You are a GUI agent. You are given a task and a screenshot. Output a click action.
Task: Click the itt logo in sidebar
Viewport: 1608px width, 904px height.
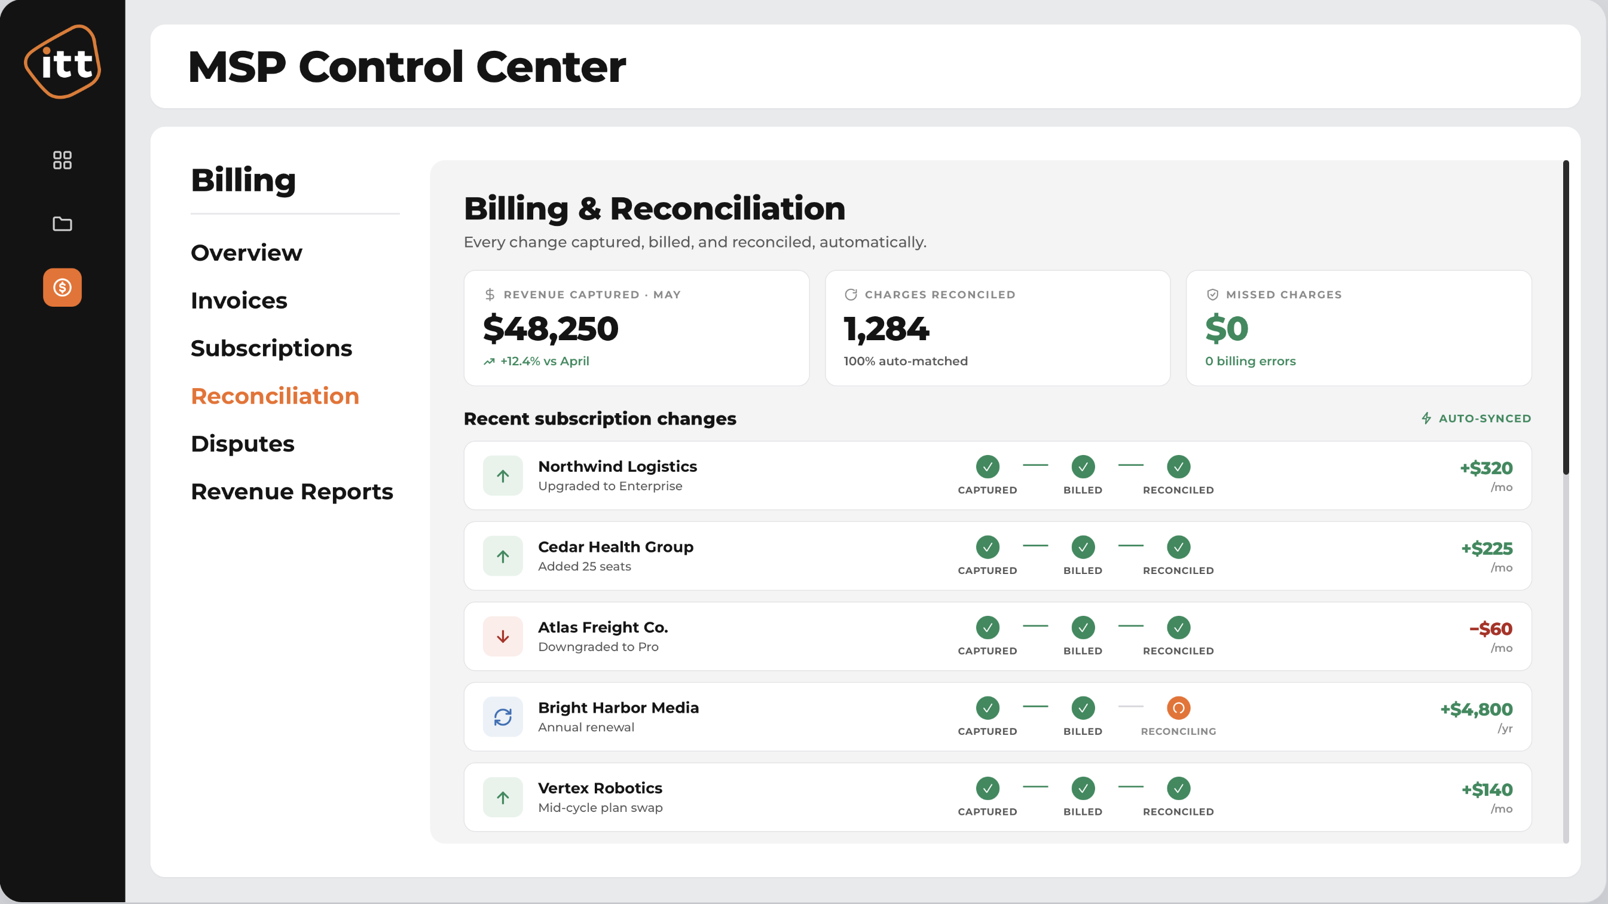[x=62, y=62]
